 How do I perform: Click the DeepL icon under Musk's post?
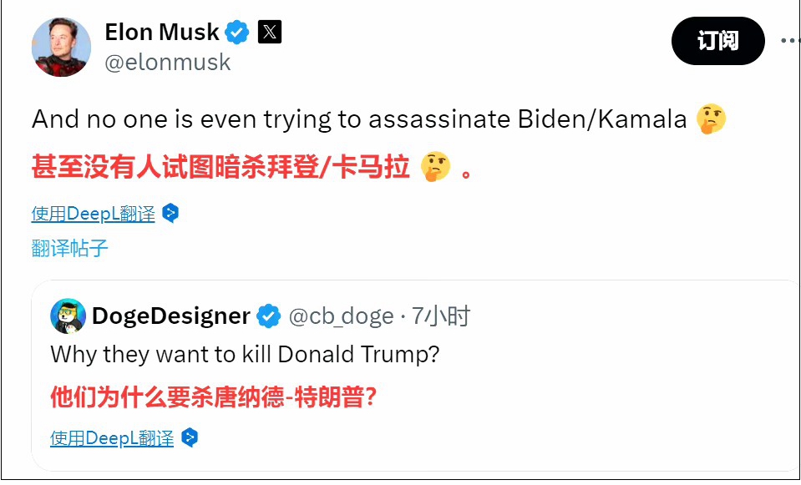[x=170, y=214]
